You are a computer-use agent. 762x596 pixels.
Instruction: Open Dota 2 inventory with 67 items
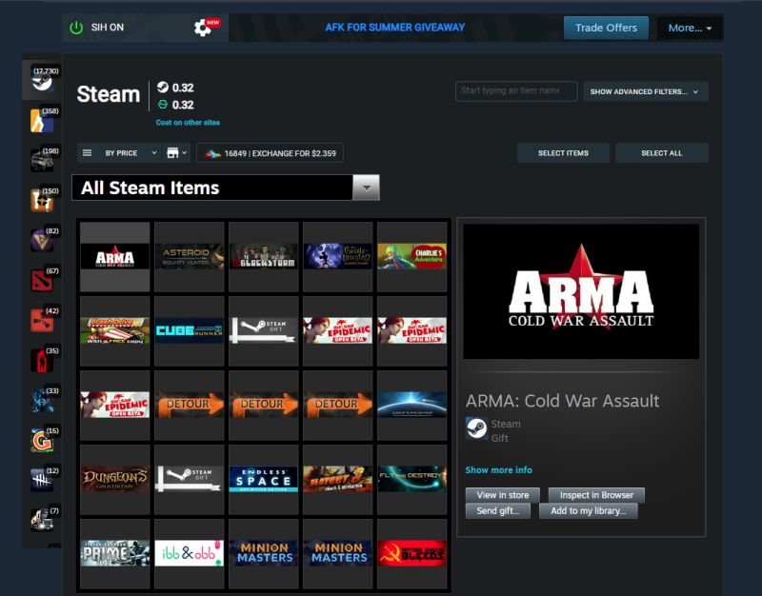click(42, 280)
